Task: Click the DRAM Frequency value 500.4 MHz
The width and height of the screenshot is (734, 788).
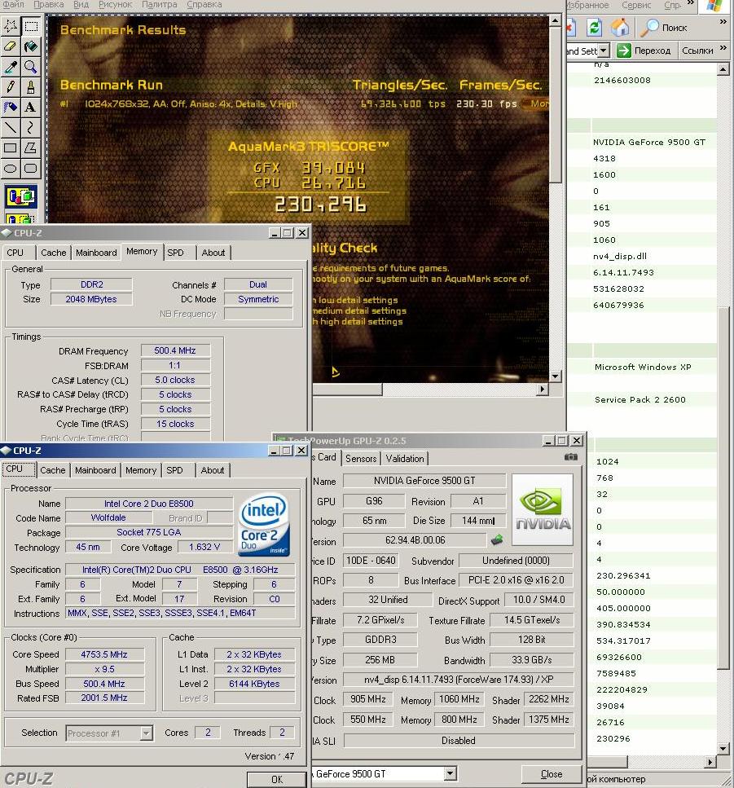Action: [x=175, y=350]
